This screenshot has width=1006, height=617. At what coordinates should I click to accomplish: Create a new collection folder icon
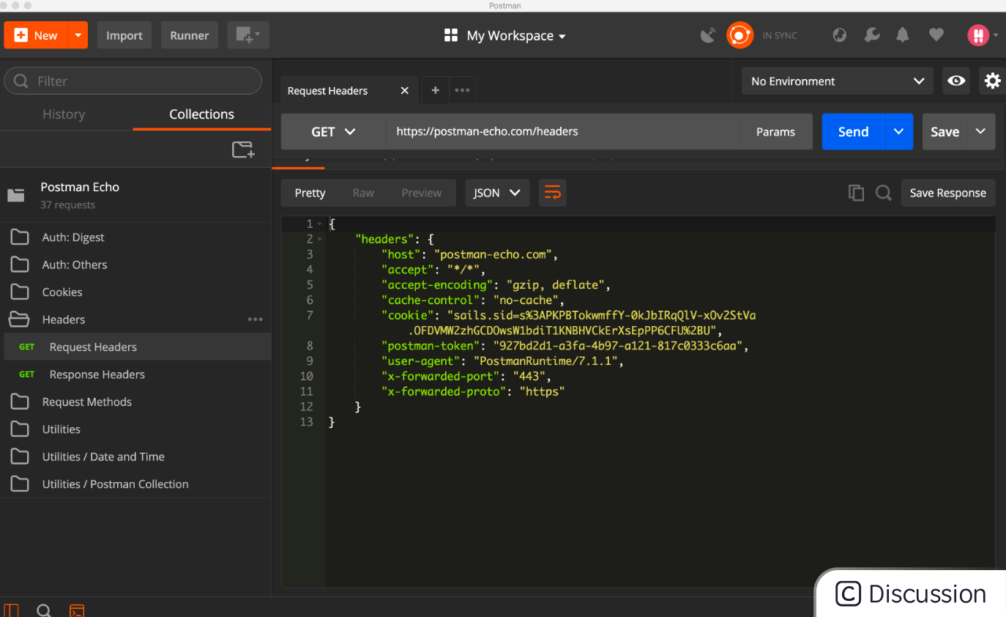pyautogui.click(x=243, y=149)
